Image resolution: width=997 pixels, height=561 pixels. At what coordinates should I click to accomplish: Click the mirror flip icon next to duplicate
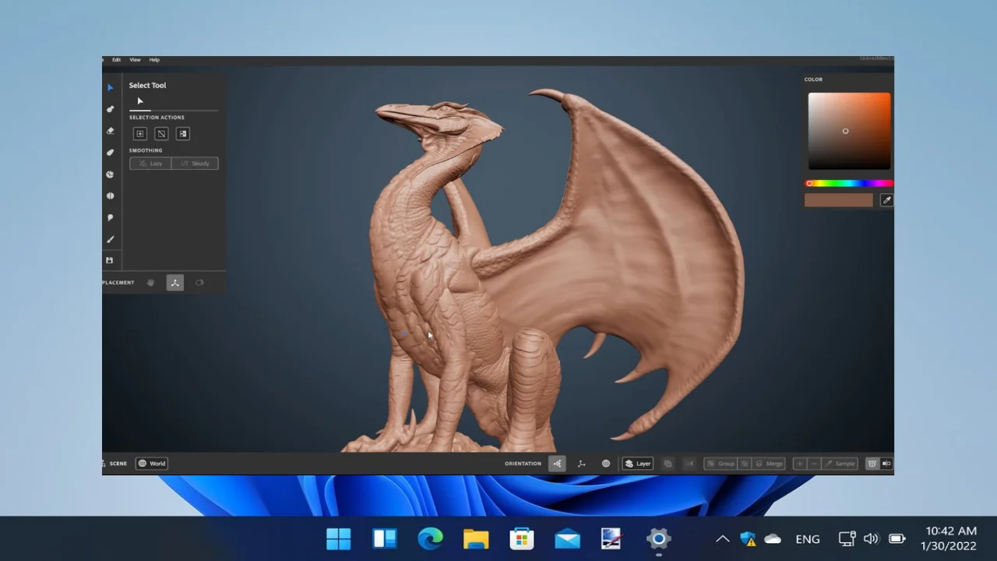pyautogui.click(x=689, y=464)
